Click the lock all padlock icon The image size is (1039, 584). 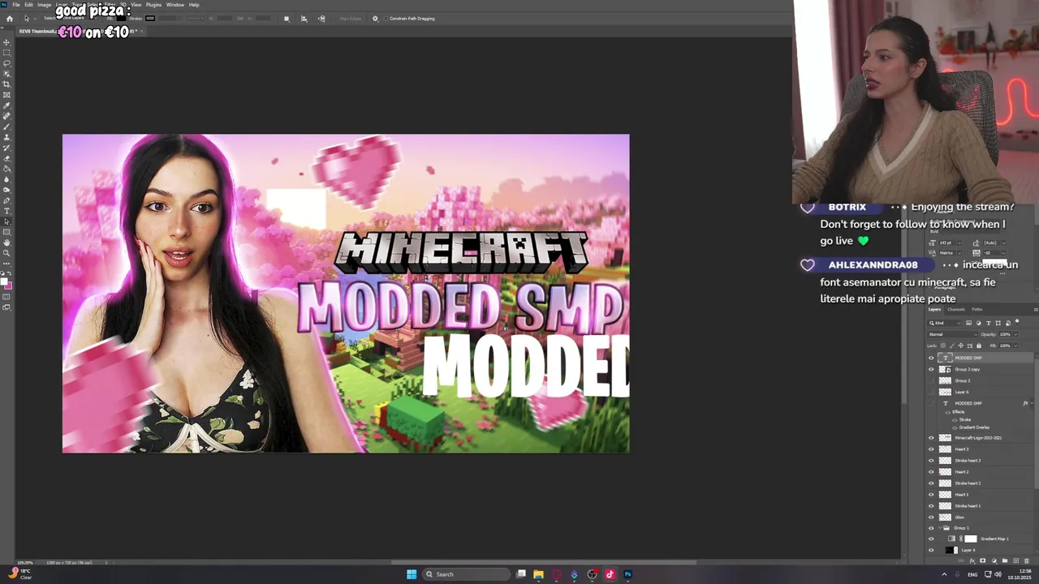(979, 346)
